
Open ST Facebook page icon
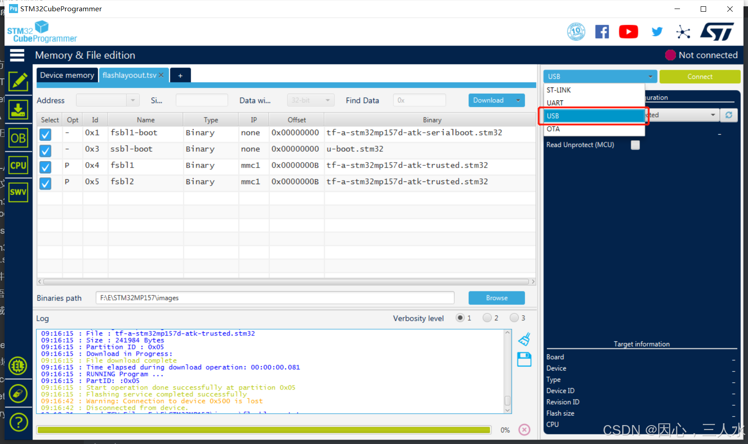[602, 32]
